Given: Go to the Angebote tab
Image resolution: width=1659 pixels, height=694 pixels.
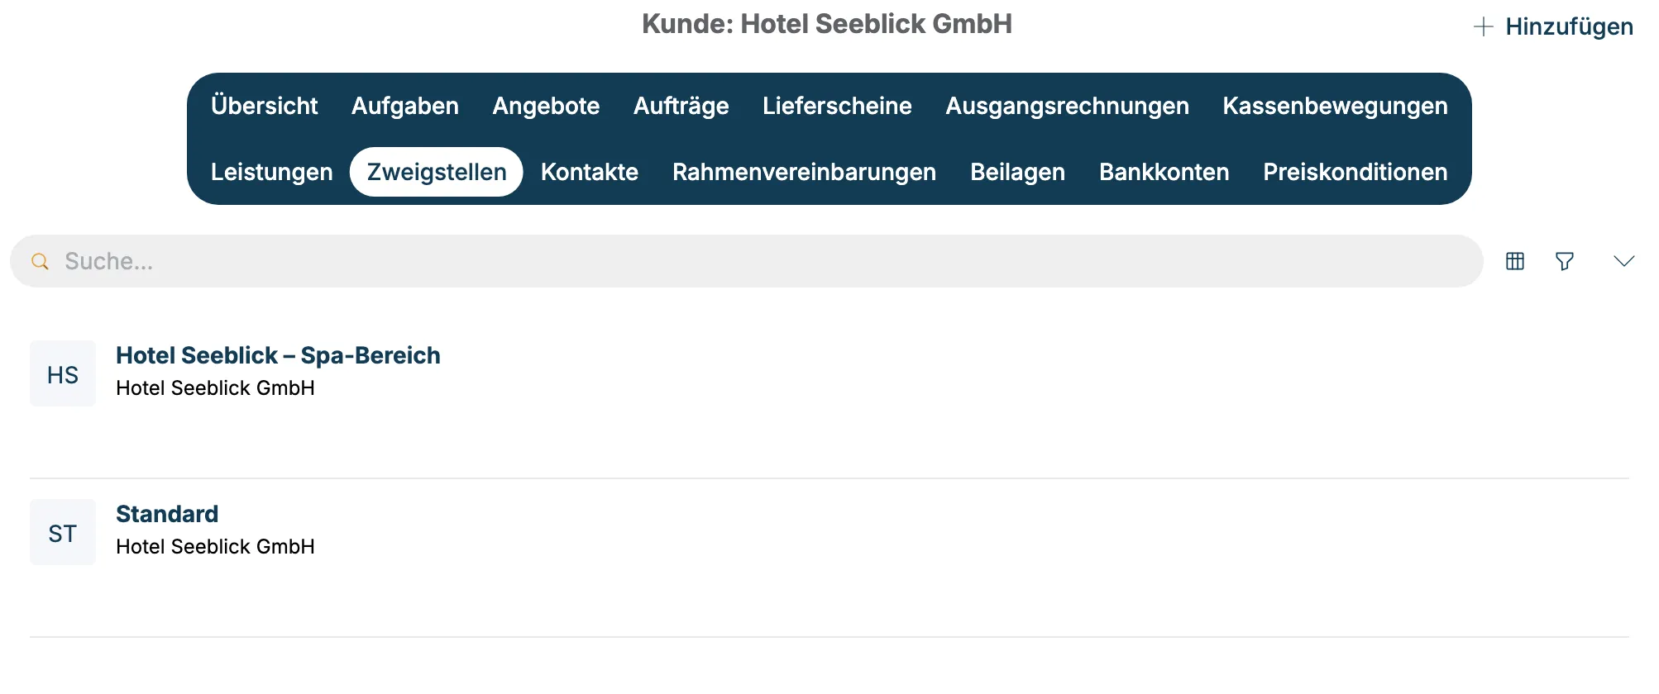Looking at the screenshot, I should tap(546, 106).
